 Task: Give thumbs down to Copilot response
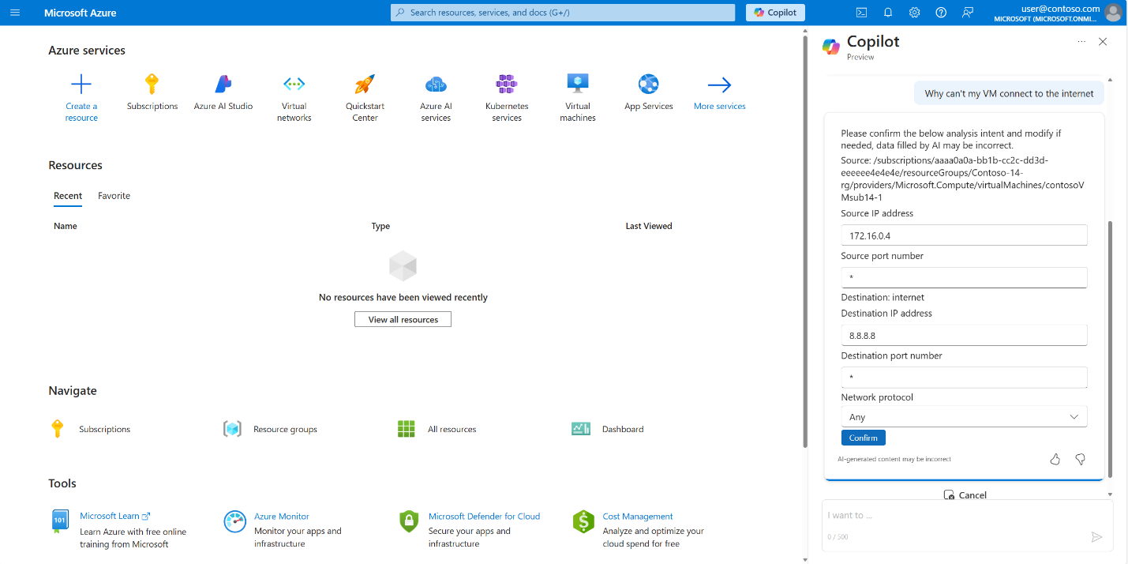coord(1080,459)
